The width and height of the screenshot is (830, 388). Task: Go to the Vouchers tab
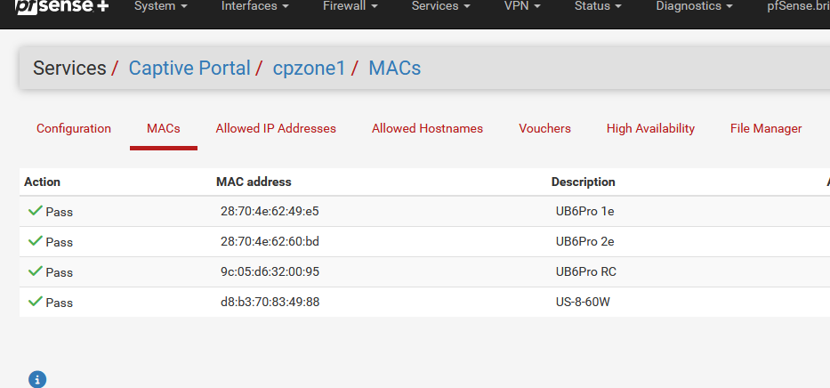point(544,128)
